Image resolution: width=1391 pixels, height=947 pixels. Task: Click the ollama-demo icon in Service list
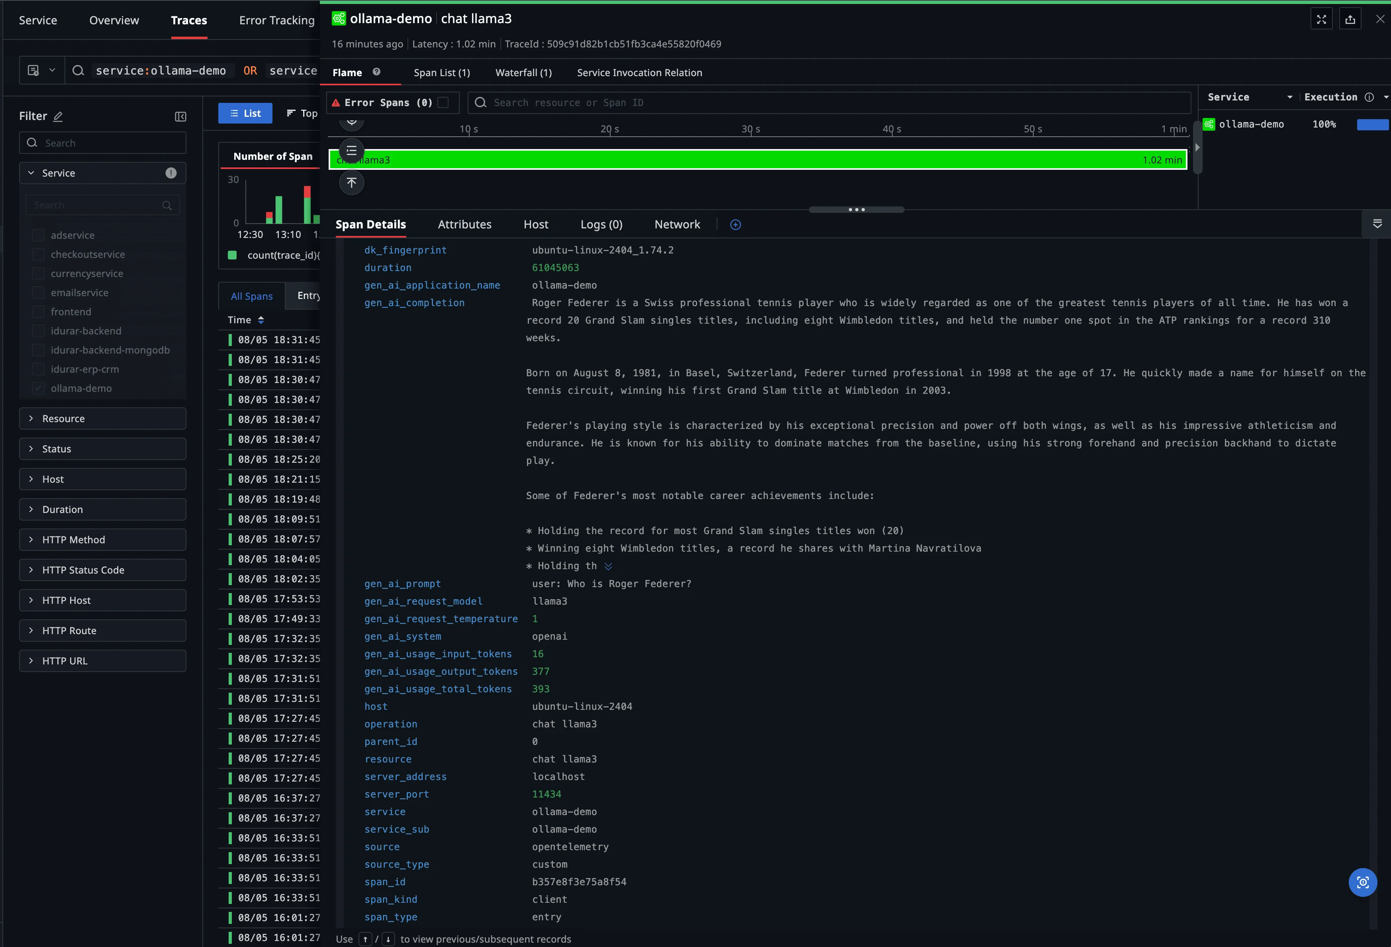pos(1209,124)
